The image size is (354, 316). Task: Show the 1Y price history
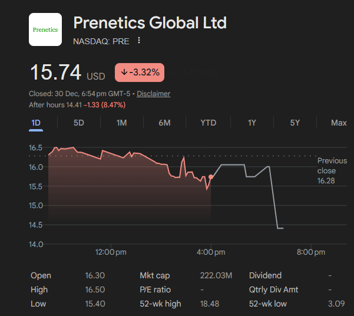click(x=252, y=123)
